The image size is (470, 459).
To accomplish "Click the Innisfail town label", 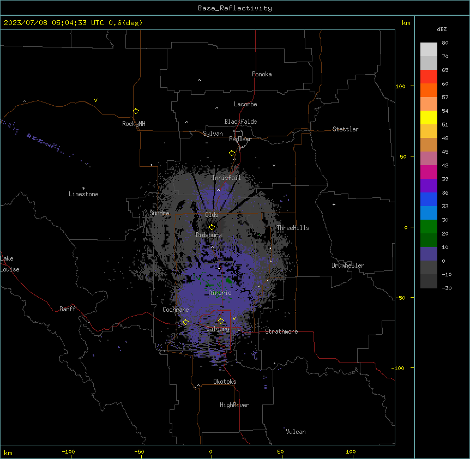I will point(226,178).
